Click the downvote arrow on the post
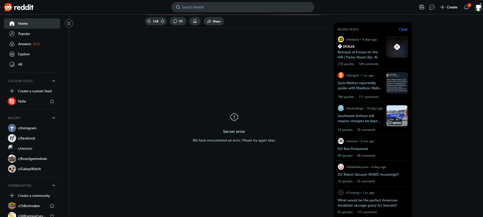The width and height of the screenshot is (483, 217). [x=163, y=21]
